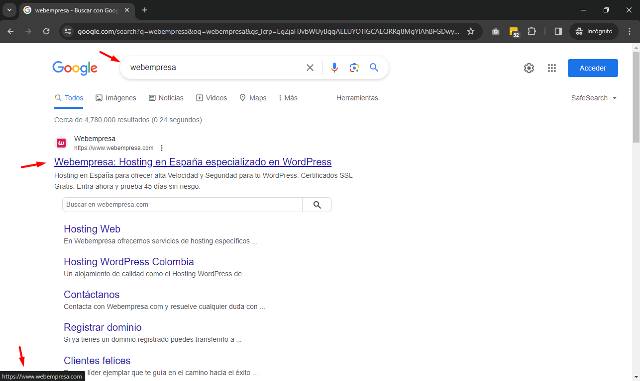Close the webempresa search tab
The width and height of the screenshot is (640, 381).
pos(127,10)
